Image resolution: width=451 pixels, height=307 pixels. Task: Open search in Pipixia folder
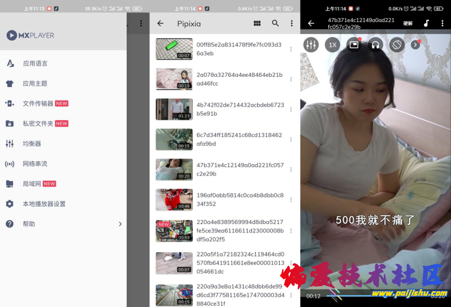click(x=275, y=24)
